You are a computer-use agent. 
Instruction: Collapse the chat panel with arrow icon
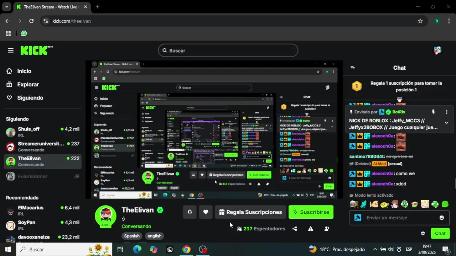(x=353, y=68)
